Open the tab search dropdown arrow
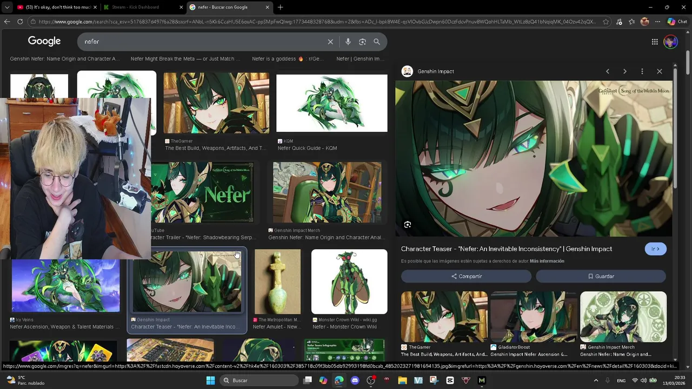 (x=6, y=7)
